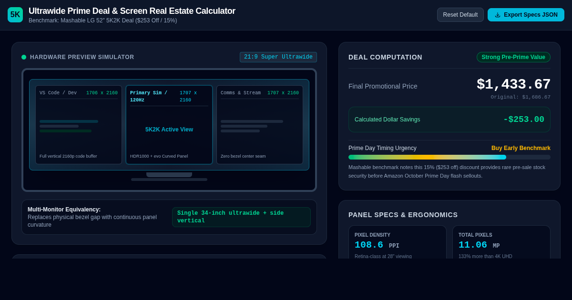Image resolution: width=572 pixels, height=300 pixels.
Task: Click the Zero bezel center seam caption
Action: click(243, 156)
